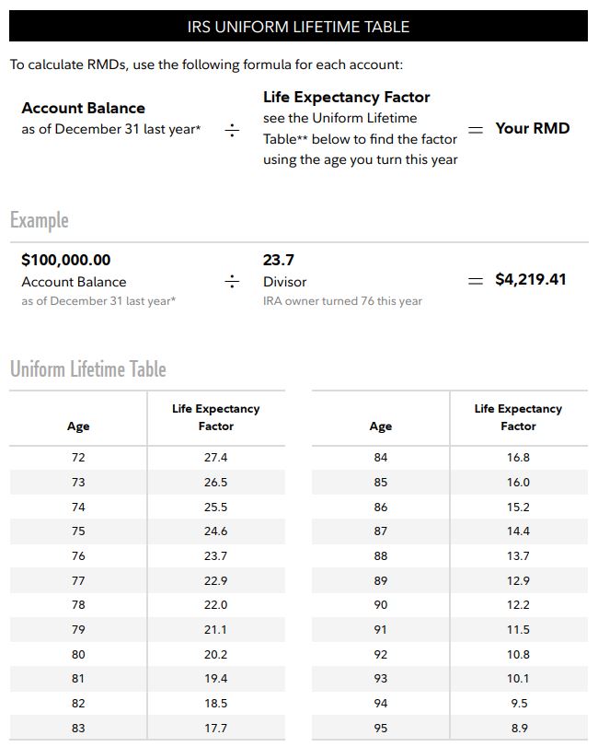Click the right table's Life Expectancy Factor header

click(x=518, y=417)
